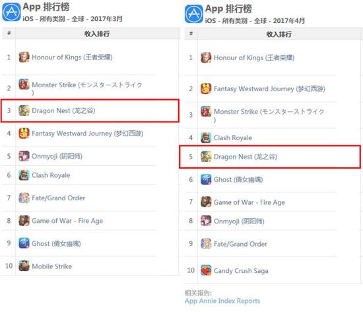Click Clash Royale icon in April ranking
This screenshot has width=363, height=312.
click(206, 137)
